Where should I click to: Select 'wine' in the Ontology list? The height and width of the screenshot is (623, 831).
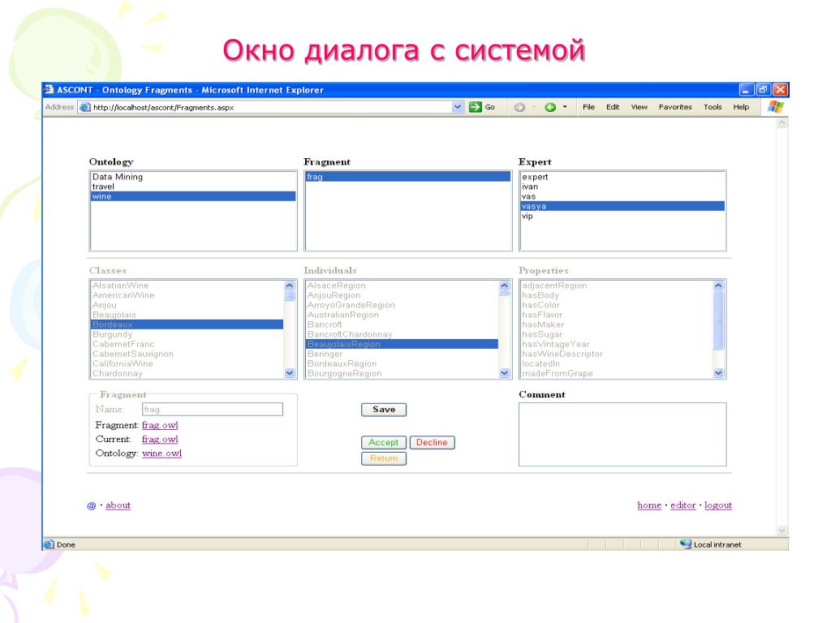pos(193,196)
